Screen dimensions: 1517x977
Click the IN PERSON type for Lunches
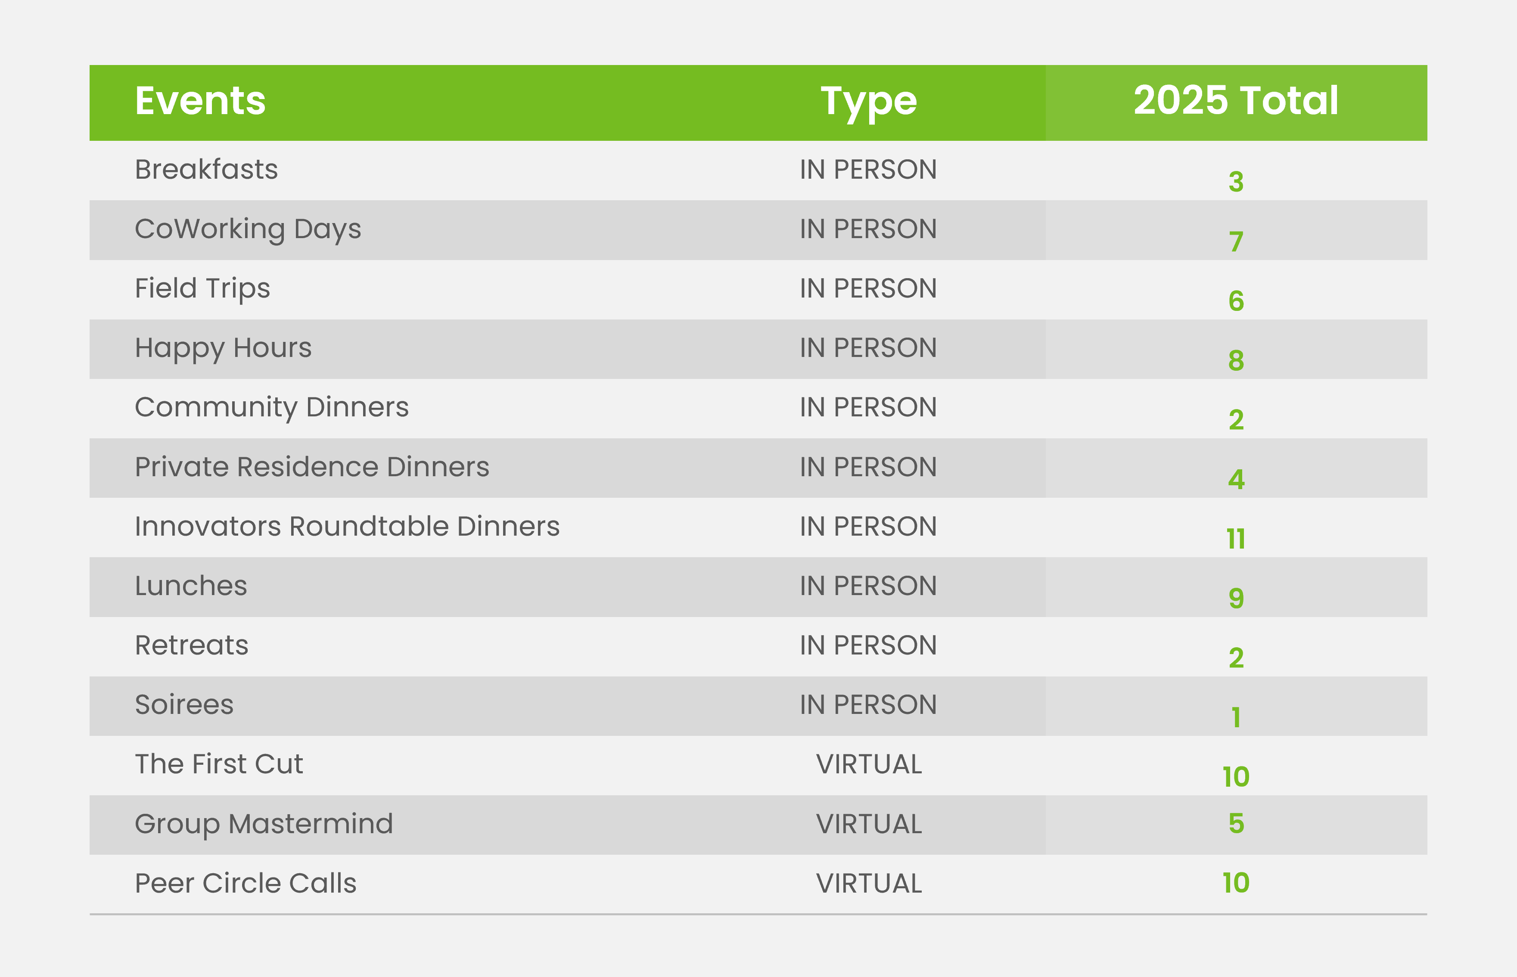[868, 586]
